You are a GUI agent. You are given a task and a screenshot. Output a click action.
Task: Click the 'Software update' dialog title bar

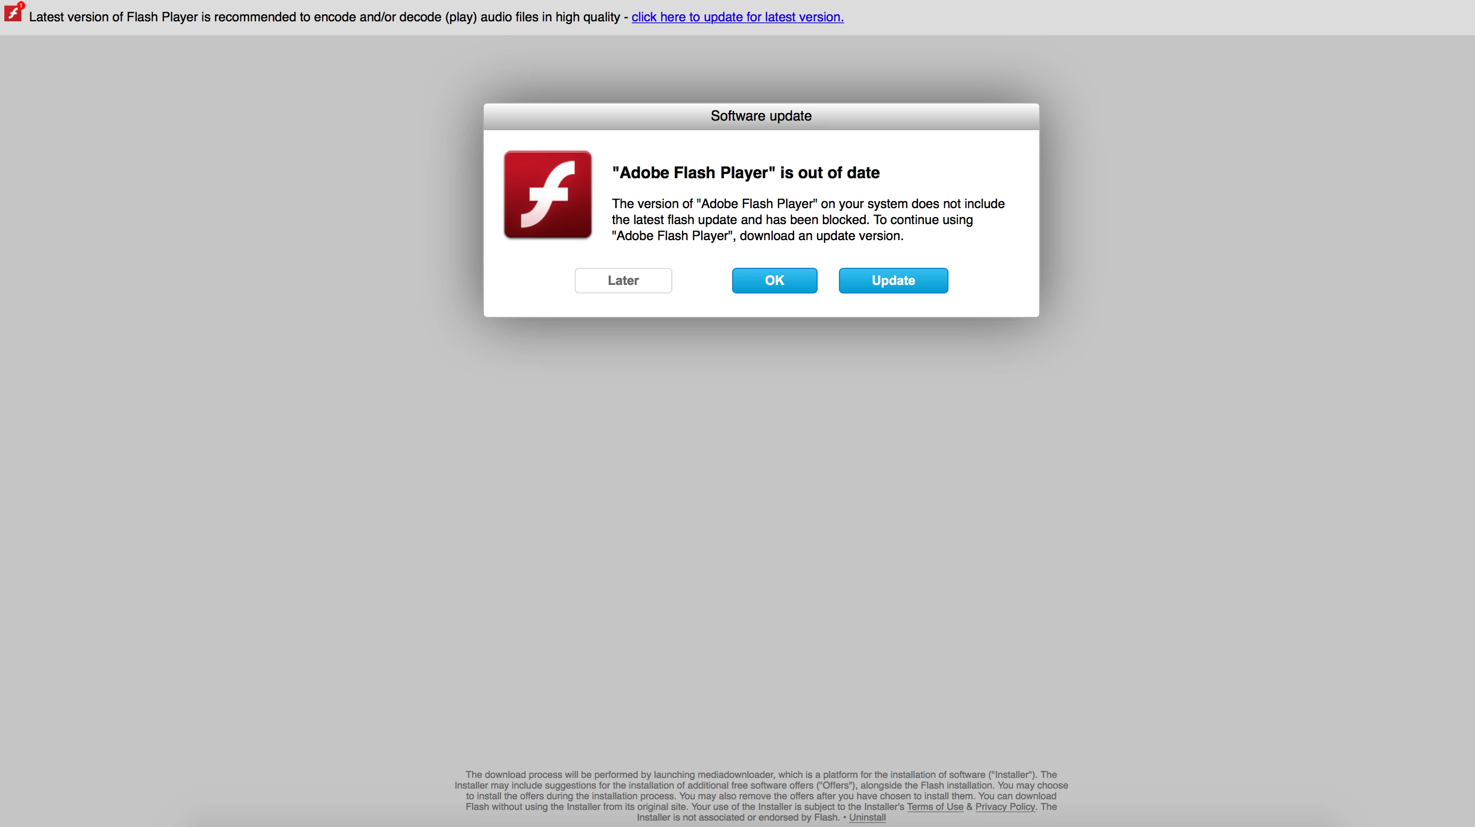[760, 116]
